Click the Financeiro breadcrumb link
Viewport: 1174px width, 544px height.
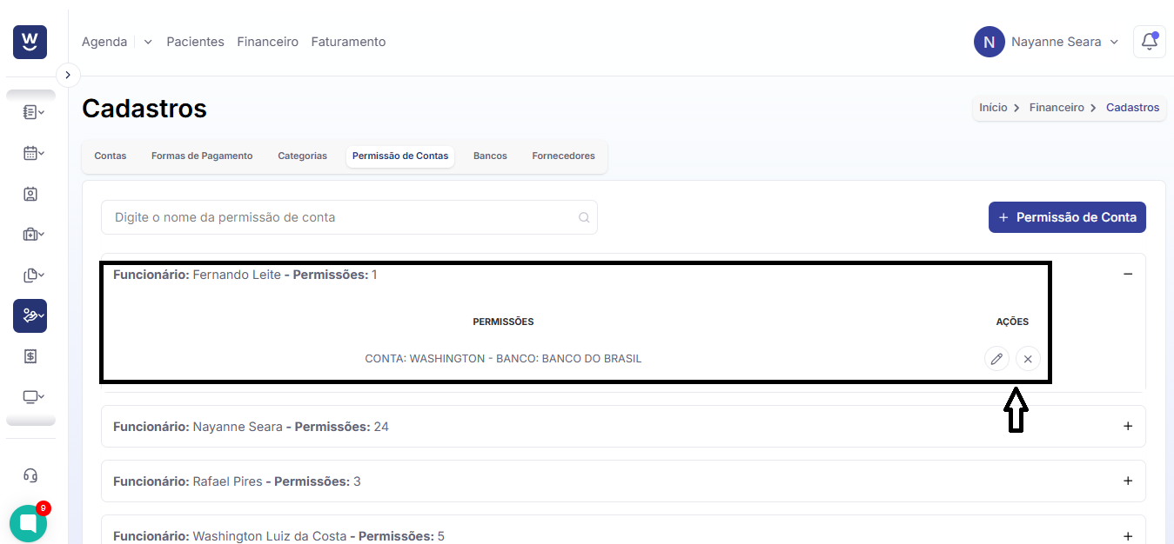[1057, 108]
